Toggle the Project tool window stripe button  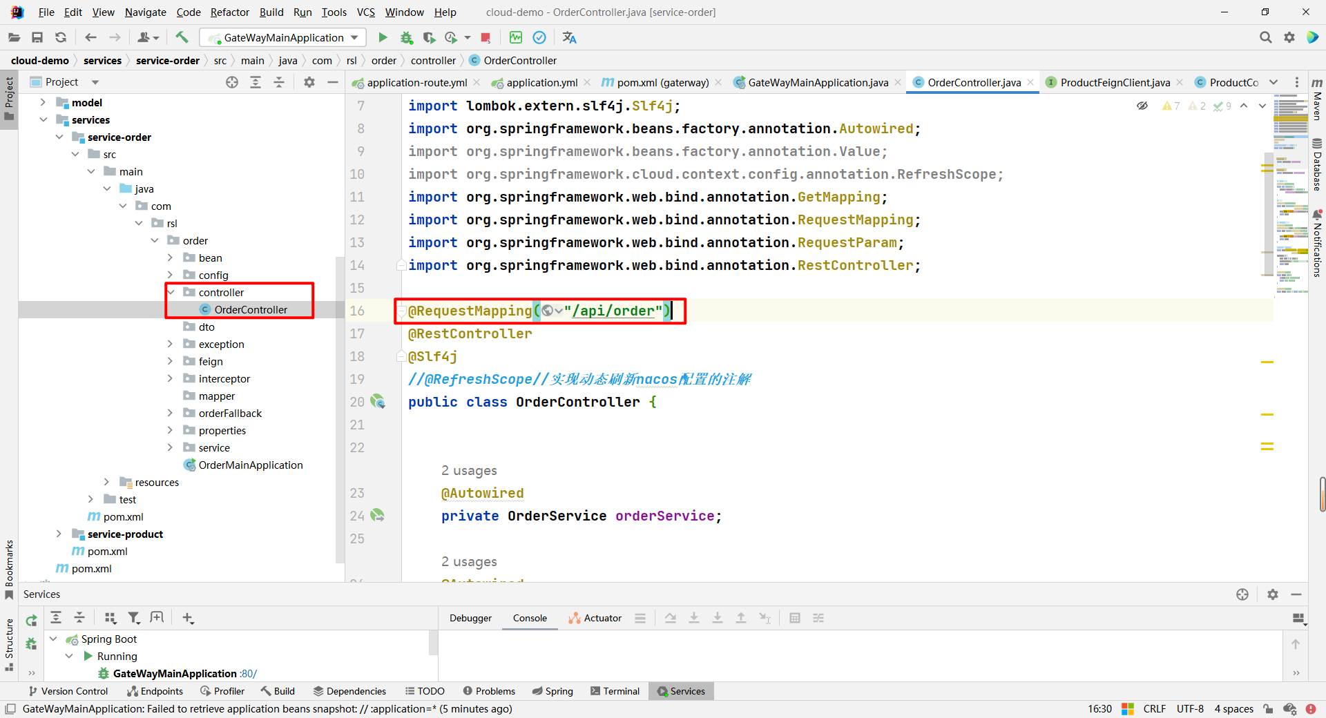tap(9, 98)
